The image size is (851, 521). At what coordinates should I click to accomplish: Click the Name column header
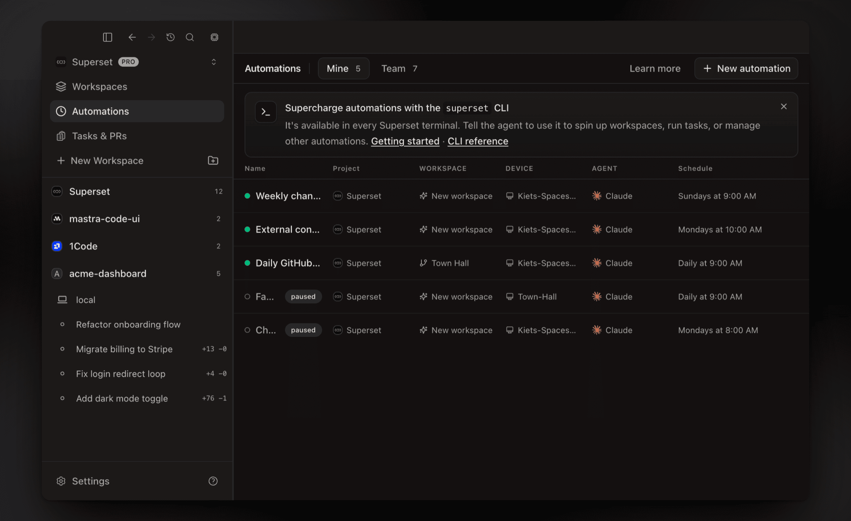[x=255, y=169]
